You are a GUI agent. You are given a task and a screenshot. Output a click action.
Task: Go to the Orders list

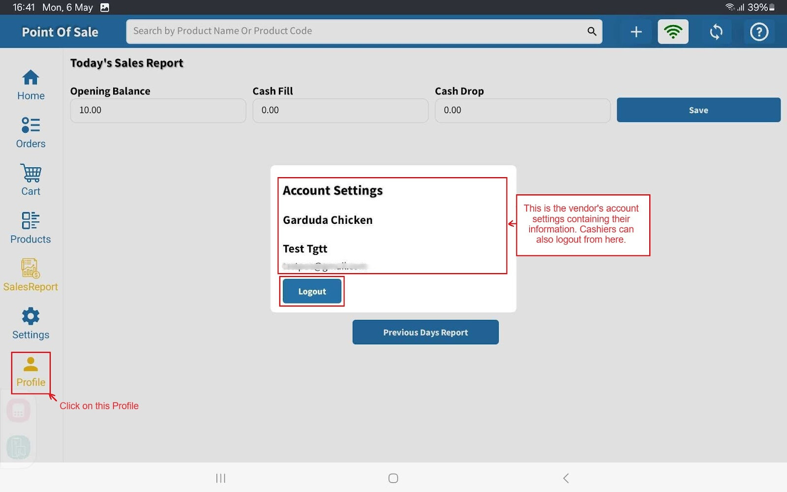click(x=30, y=132)
